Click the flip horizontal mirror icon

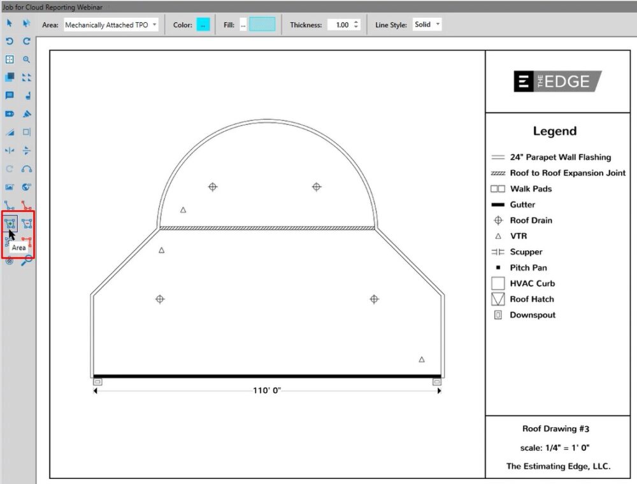click(10, 151)
